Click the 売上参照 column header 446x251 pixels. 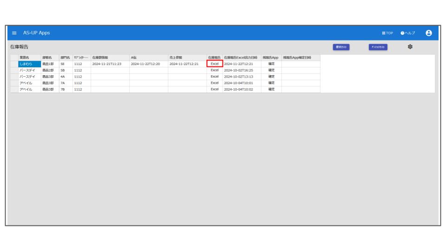coord(175,58)
